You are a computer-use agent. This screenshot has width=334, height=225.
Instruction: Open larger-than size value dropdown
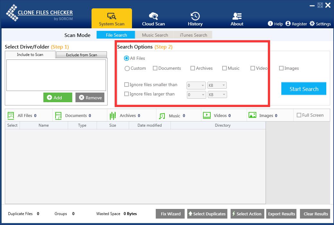197,95
